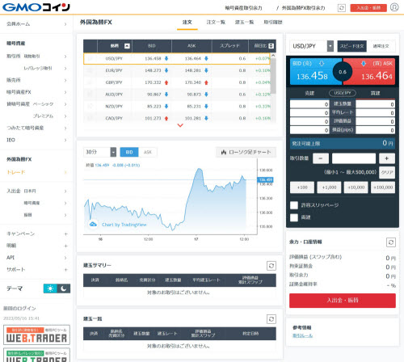Viewport: 404px width, 362px height.
Task: Click the 取引数量 input field
Action: 354,158
